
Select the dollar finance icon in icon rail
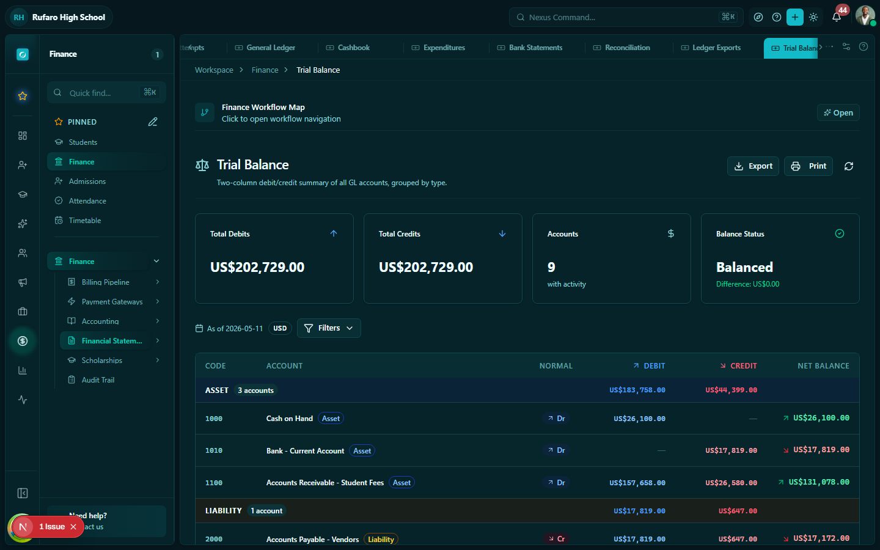click(x=23, y=341)
